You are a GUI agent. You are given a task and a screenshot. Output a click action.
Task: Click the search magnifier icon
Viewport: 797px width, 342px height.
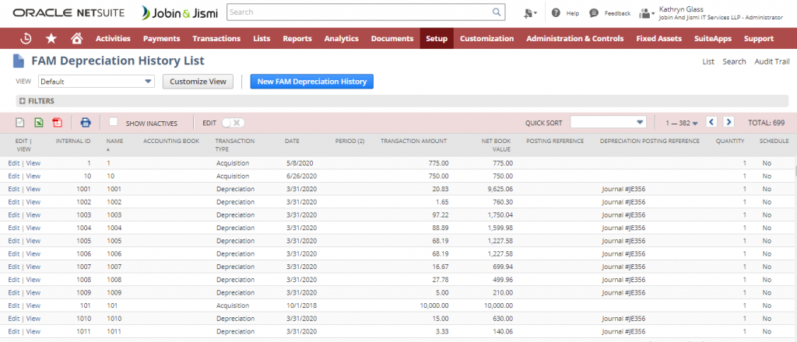point(497,12)
